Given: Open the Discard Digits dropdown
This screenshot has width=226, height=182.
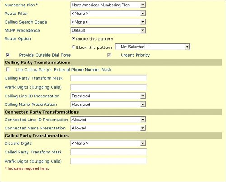Looking at the screenshot, I should (x=108, y=143).
